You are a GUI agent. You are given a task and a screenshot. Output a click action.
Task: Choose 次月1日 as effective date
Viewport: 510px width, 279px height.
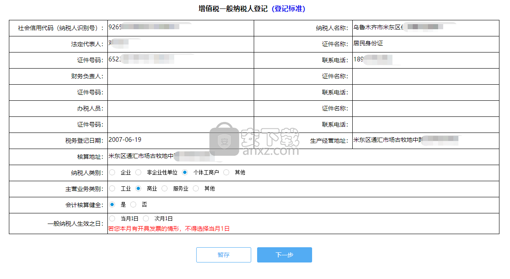click(x=146, y=218)
